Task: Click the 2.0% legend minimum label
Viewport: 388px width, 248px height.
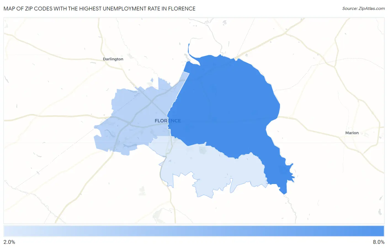Action: point(9,242)
